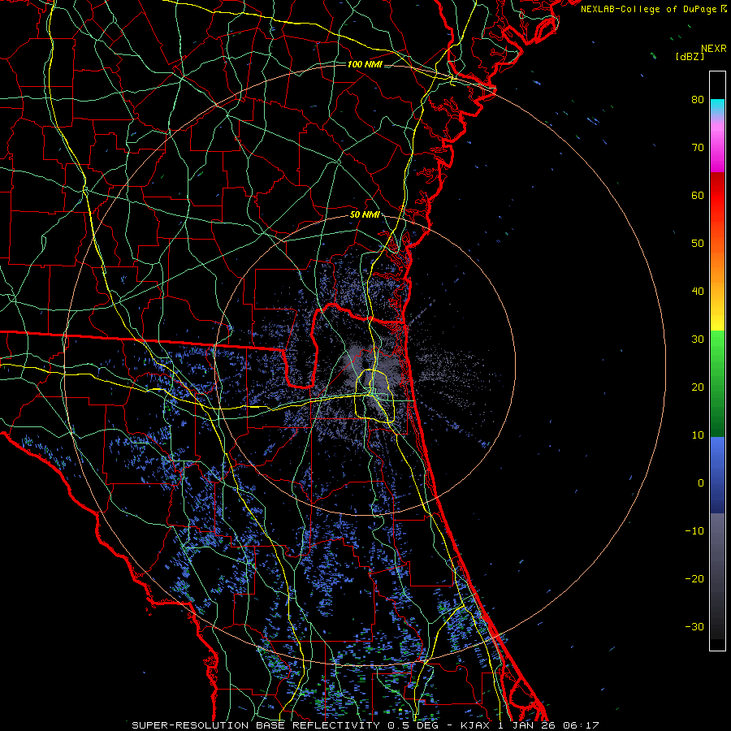
Task: Click the blue segment of the color bar
Action: coord(717,475)
